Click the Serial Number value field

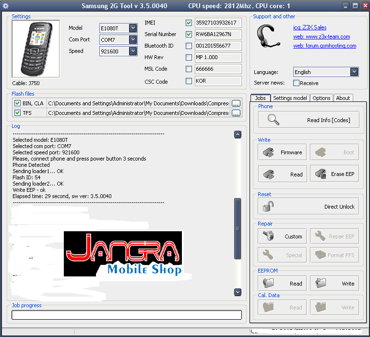coord(218,34)
